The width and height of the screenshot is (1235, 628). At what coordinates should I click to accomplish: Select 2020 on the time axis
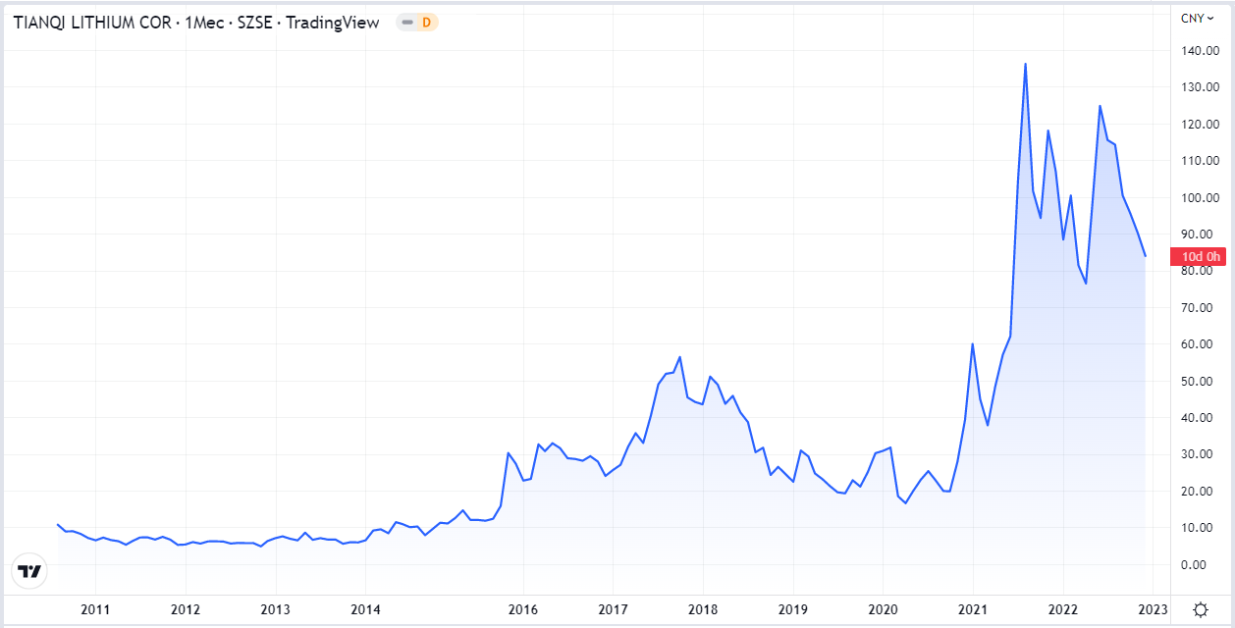(883, 609)
